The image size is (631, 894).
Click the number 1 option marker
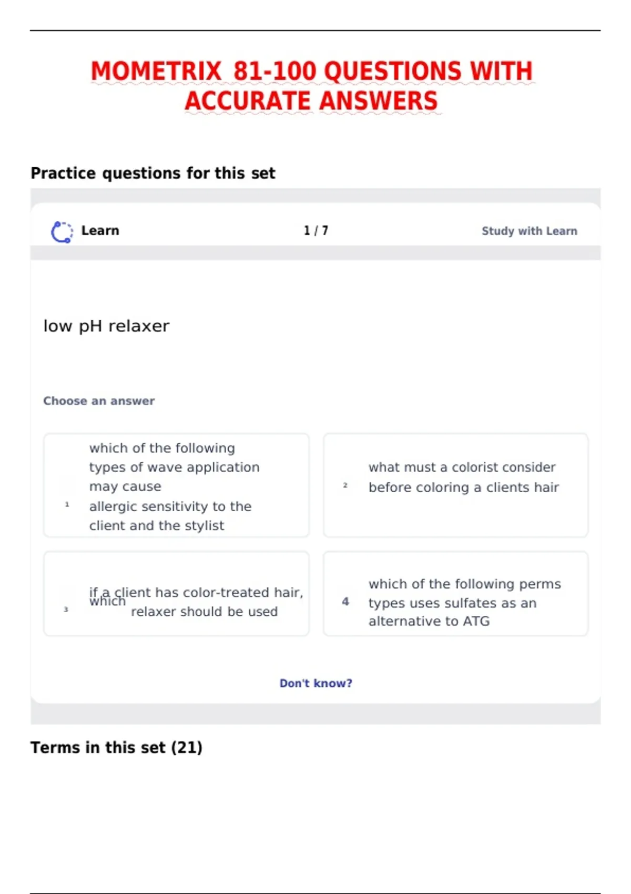(x=67, y=504)
